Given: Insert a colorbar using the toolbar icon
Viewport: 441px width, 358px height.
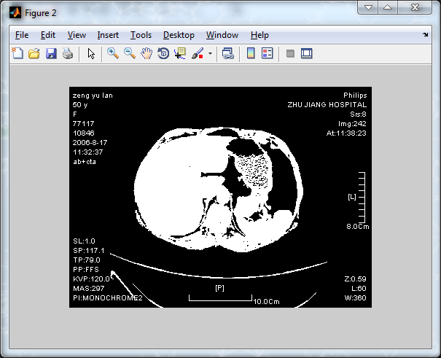Looking at the screenshot, I should 251,53.
